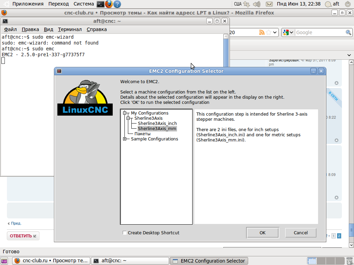Click the description text pane
354x265 pixels.
coord(256,167)
